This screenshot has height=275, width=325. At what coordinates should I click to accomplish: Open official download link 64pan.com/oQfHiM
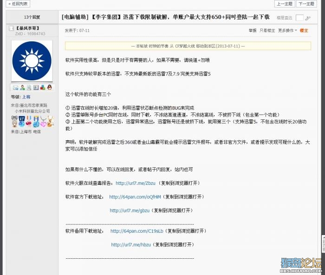[x=135, y=197]
